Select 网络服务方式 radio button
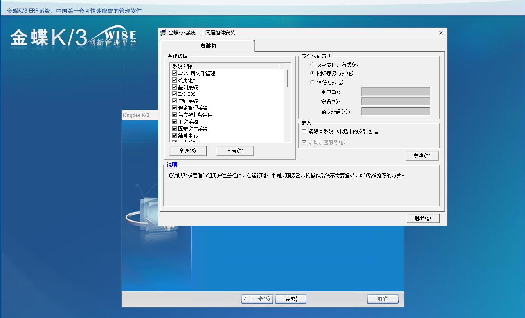Image resolution: width=525 pixels, height=318 pixels. [313, 73]
